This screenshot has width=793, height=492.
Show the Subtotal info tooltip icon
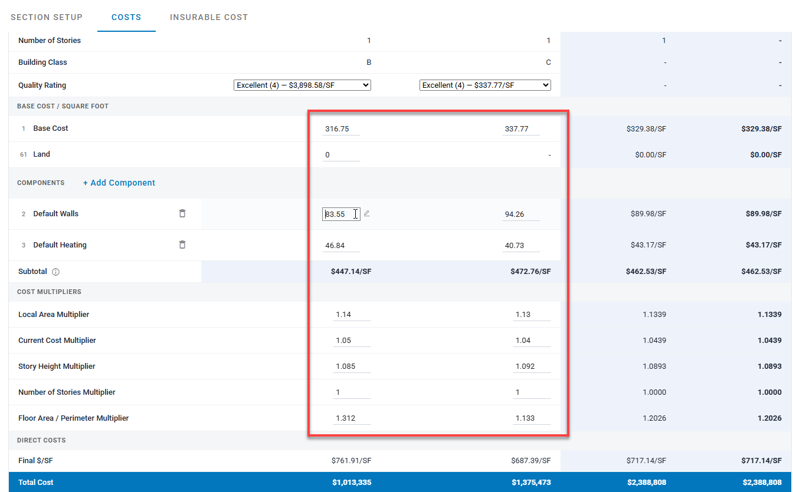click(x=55, y=272)
